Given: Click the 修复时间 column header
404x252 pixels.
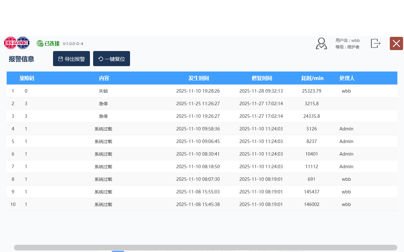Looking at the screenshot, I should click(262, 78).
